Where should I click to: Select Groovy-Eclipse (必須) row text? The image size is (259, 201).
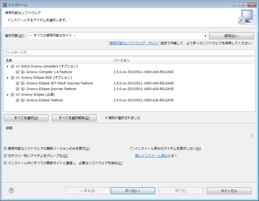38,95
